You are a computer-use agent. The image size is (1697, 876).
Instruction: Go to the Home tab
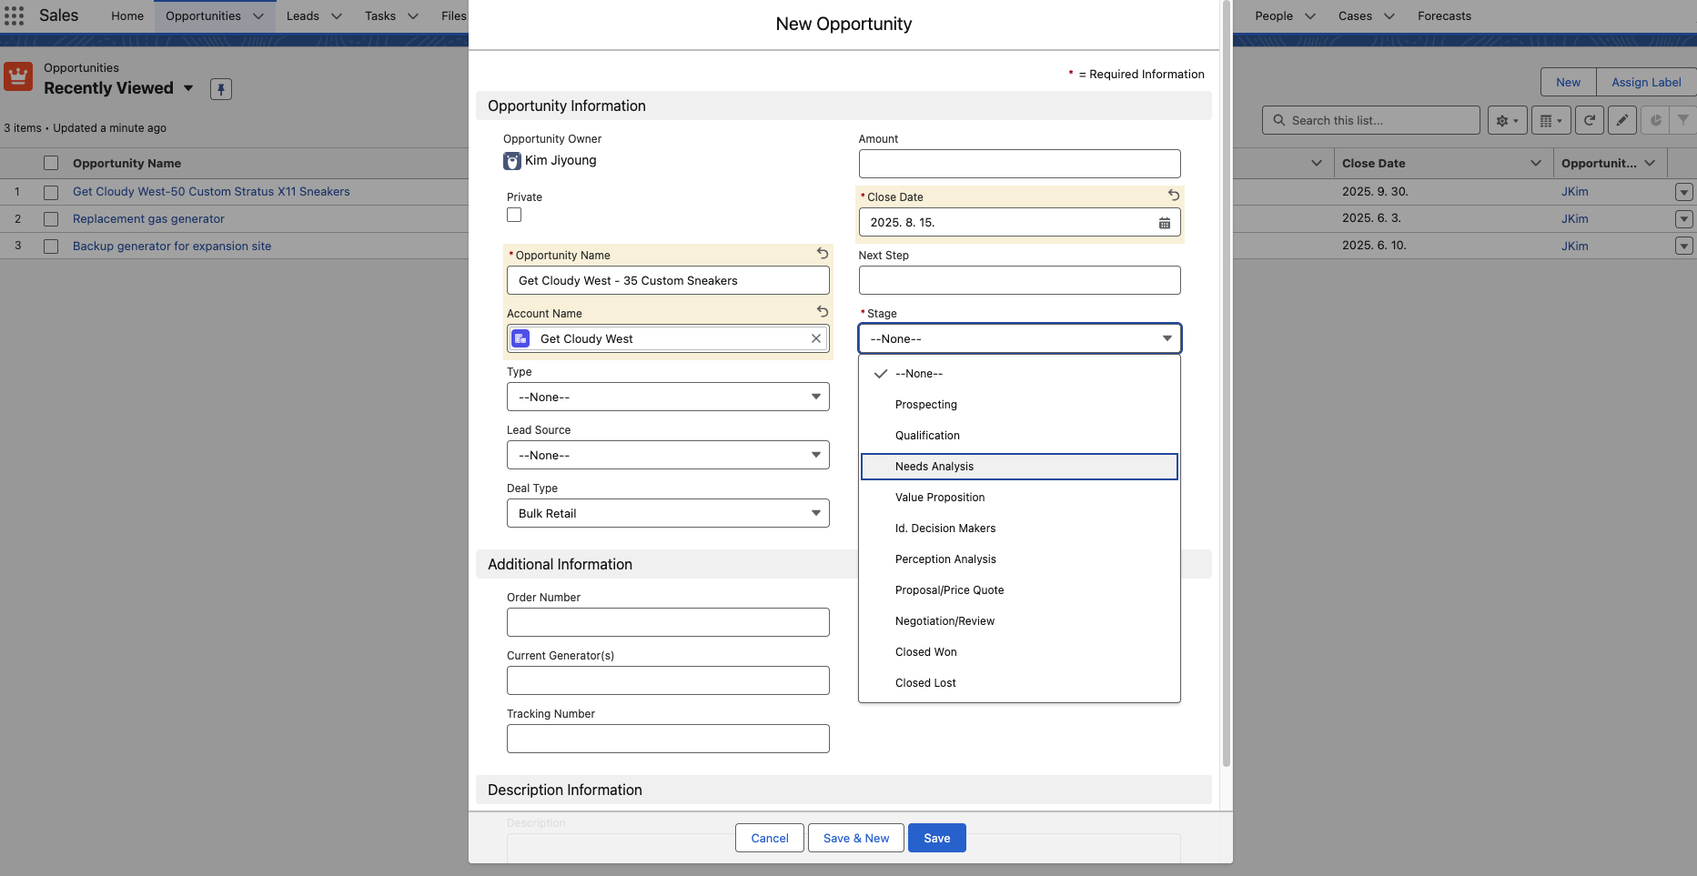point(127,16)
